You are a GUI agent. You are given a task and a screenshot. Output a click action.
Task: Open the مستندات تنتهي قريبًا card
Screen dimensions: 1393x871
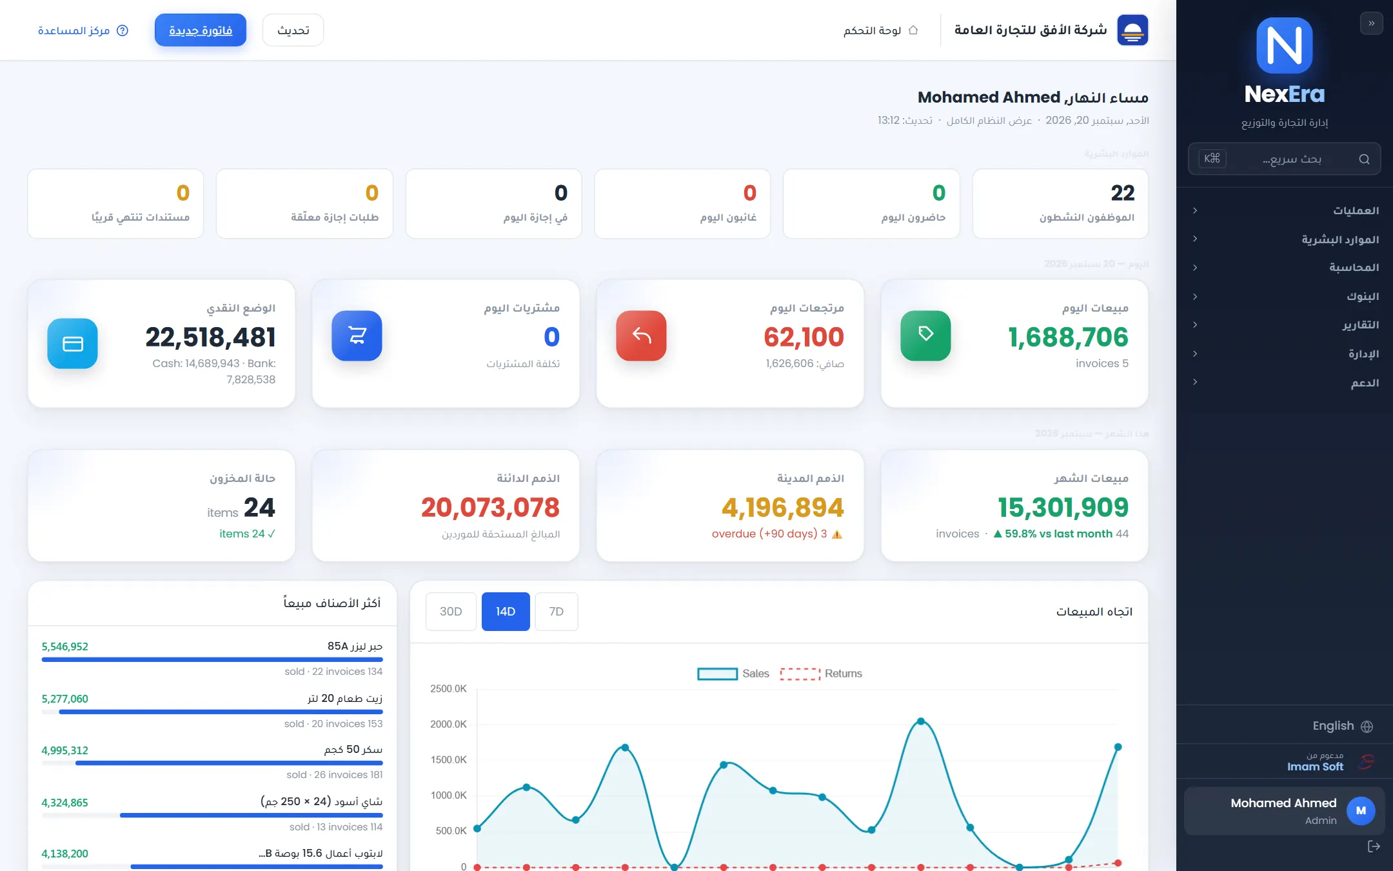[115, 204]
